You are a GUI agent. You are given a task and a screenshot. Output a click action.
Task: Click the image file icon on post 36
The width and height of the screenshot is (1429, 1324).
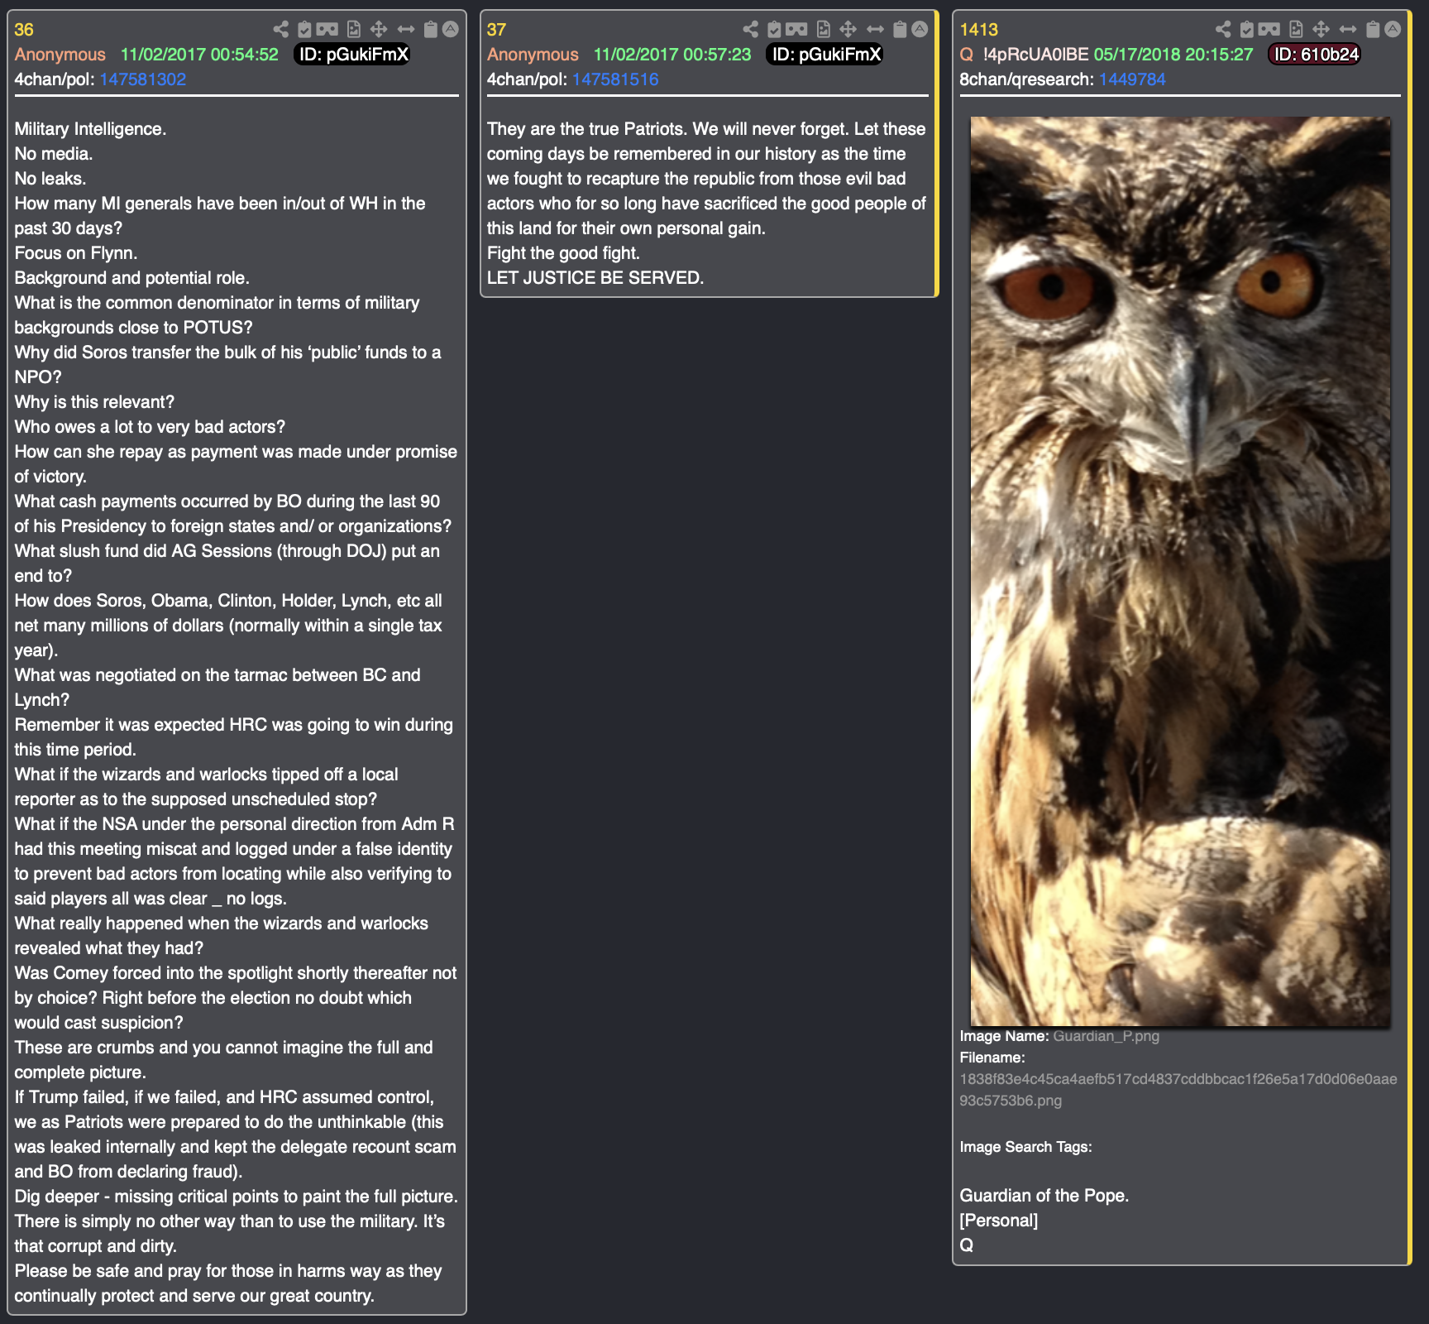(354, 30)
